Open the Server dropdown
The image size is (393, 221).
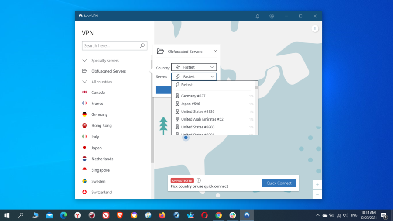click(194, 76)
